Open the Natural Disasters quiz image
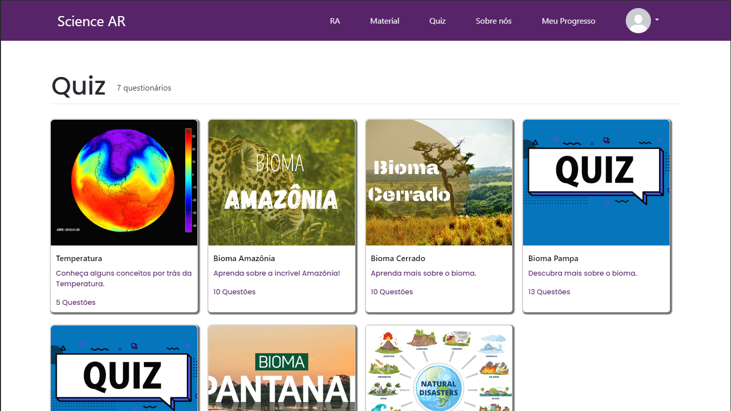This screenshot has width=731, height=411. (439, 368)
